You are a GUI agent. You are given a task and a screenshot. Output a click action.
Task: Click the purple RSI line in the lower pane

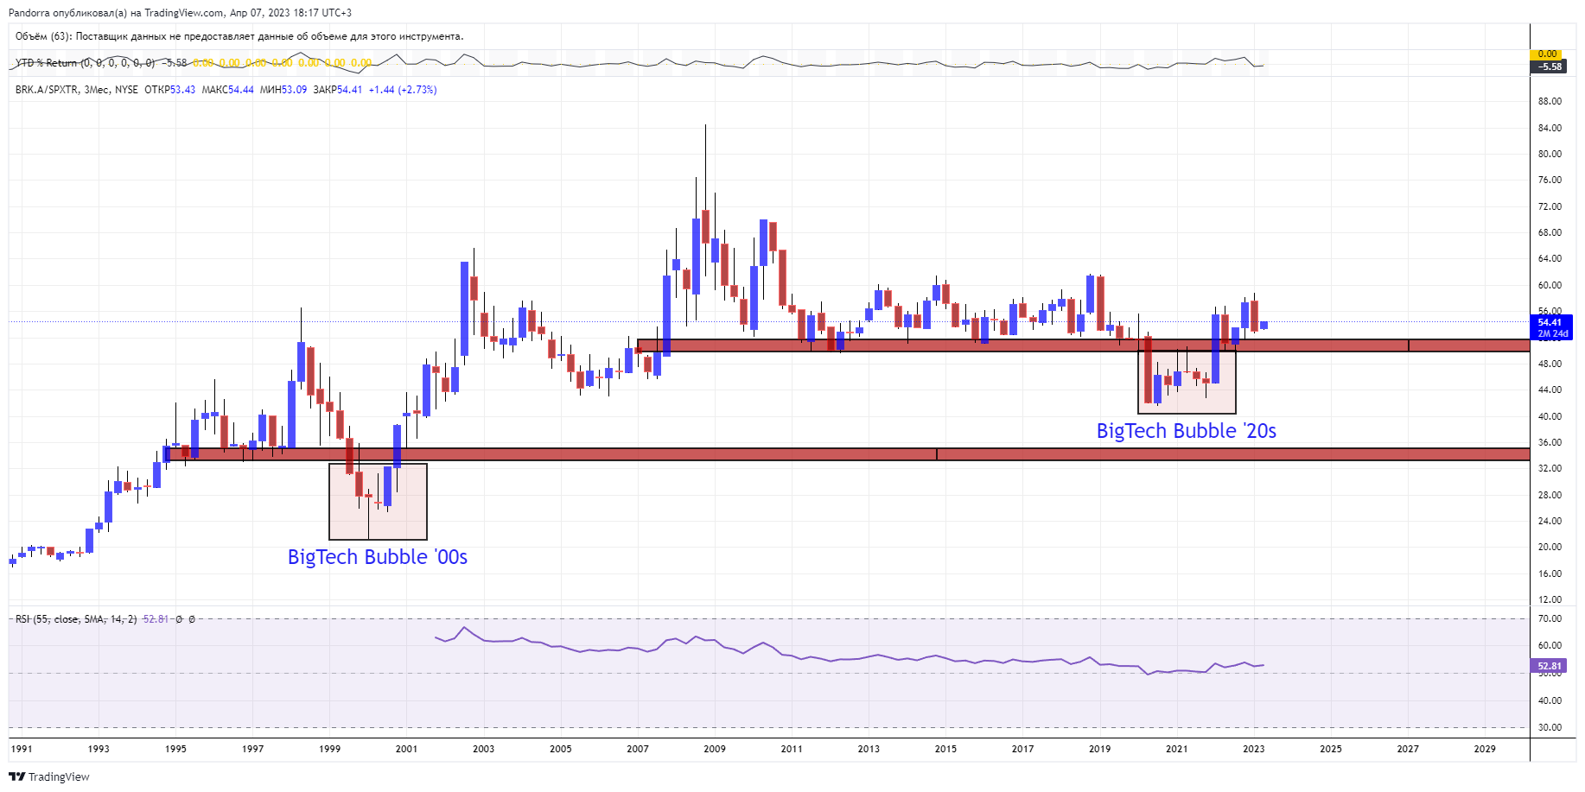tap(850, 658)
